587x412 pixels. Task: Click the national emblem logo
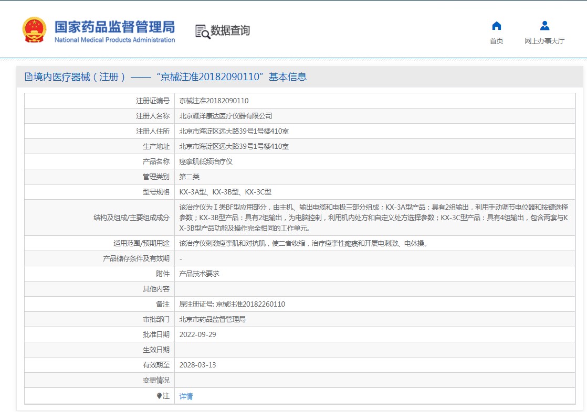point(35,30)
